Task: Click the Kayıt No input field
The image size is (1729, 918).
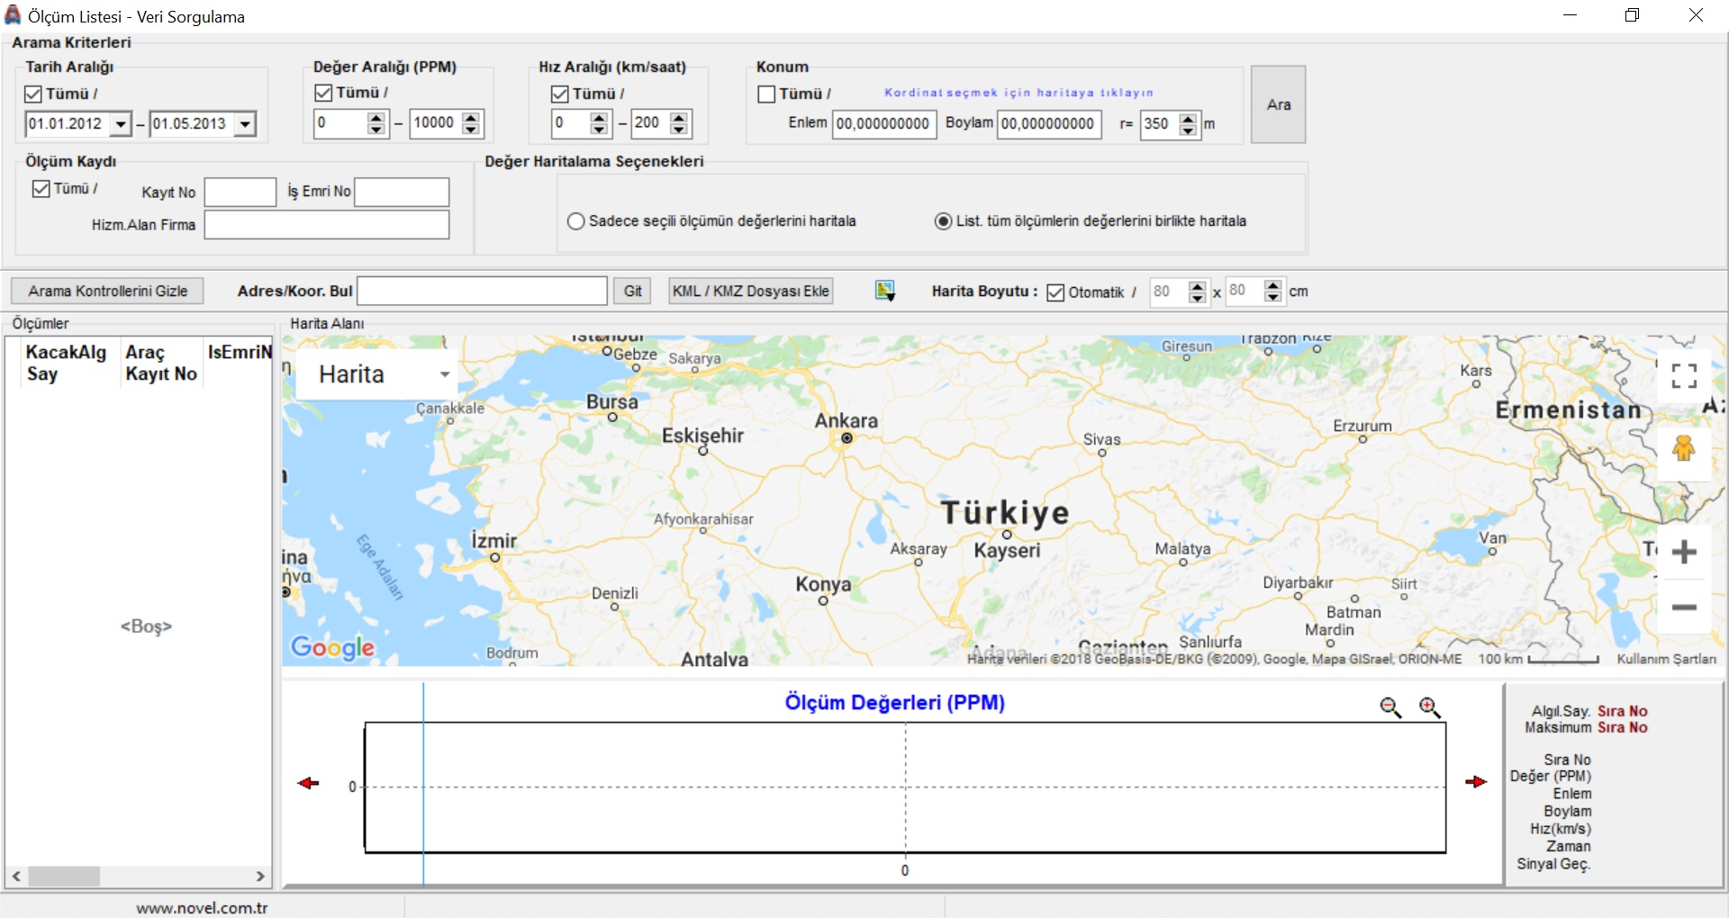Action: coord(240,192)
